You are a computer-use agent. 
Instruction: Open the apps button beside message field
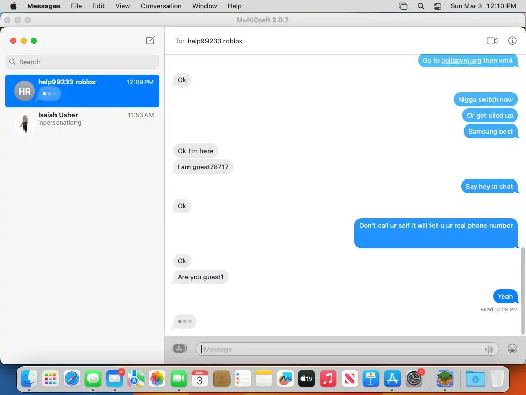click(x=179, y=349)
